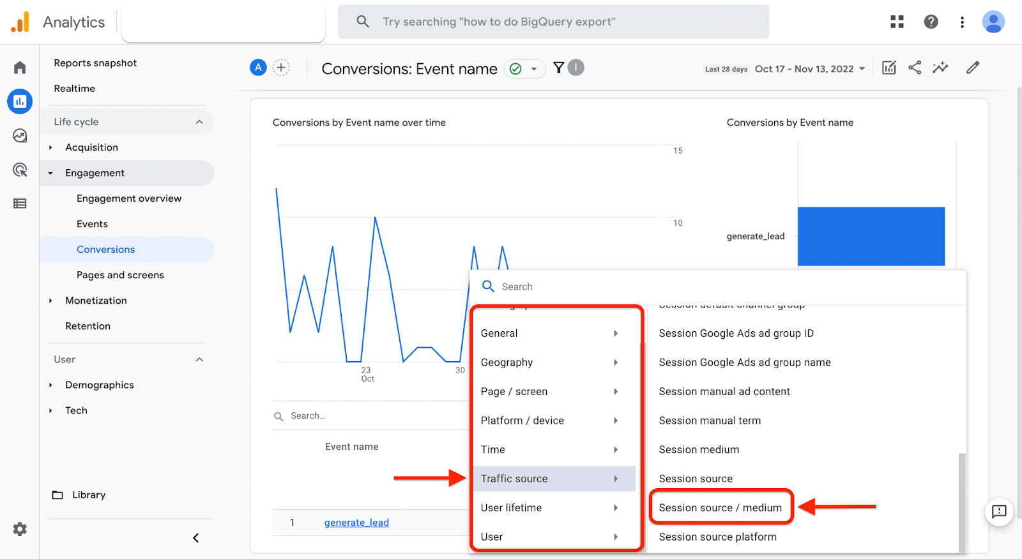Click the dimension list scrollbar
This screenshot has height=559, width=1022.
pyautogui.click(x=962, y=502)
